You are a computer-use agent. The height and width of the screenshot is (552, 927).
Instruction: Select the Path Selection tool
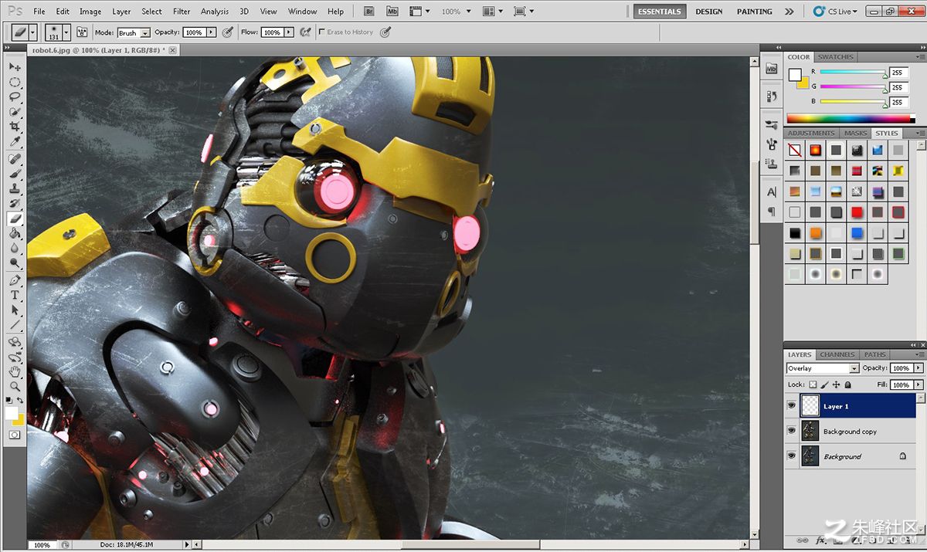(15, 310)
